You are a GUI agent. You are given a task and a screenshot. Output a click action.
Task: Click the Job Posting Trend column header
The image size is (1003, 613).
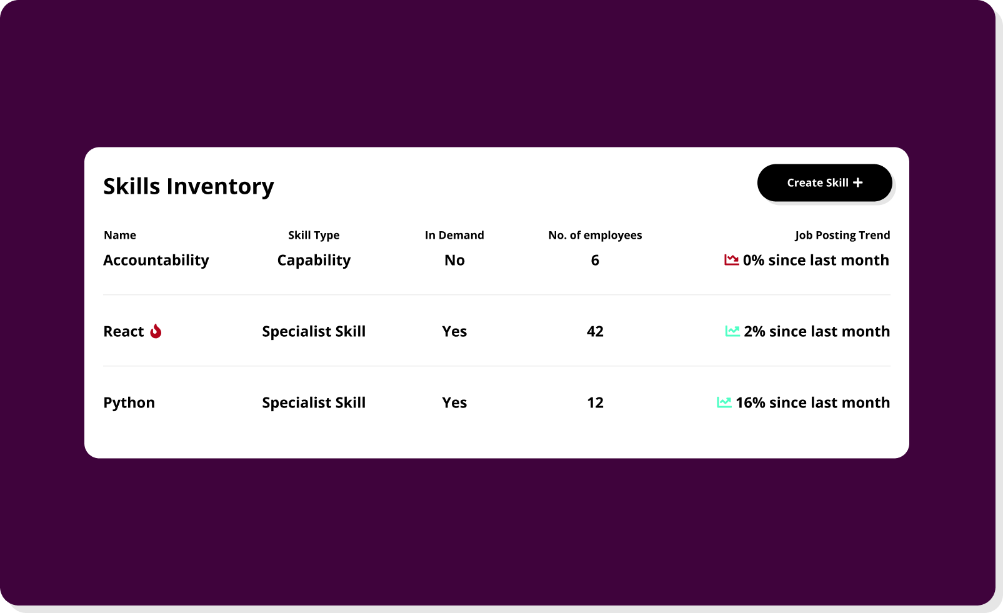[842, 235]
